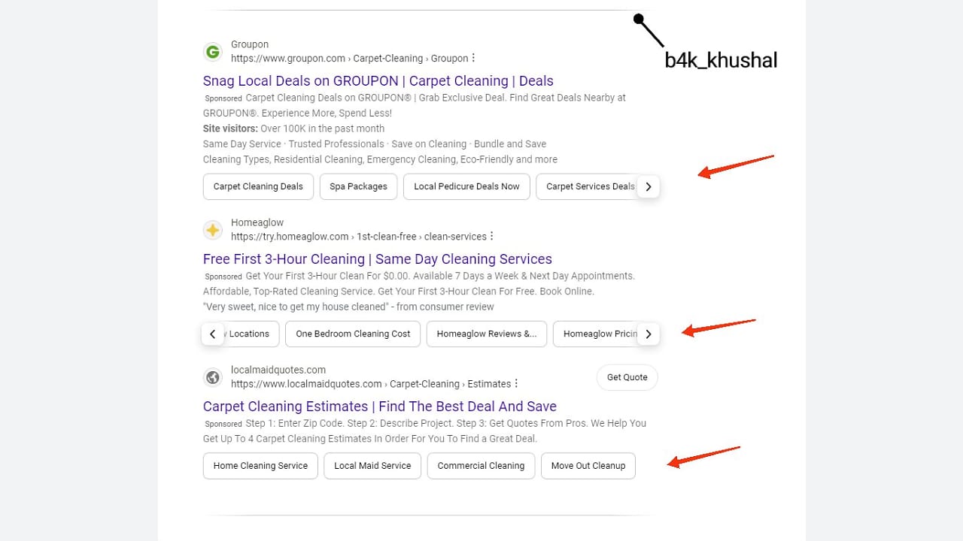Select the Move Out Cleanup chip
This screenshot has height=541, width=963.
tap(588, 466)
